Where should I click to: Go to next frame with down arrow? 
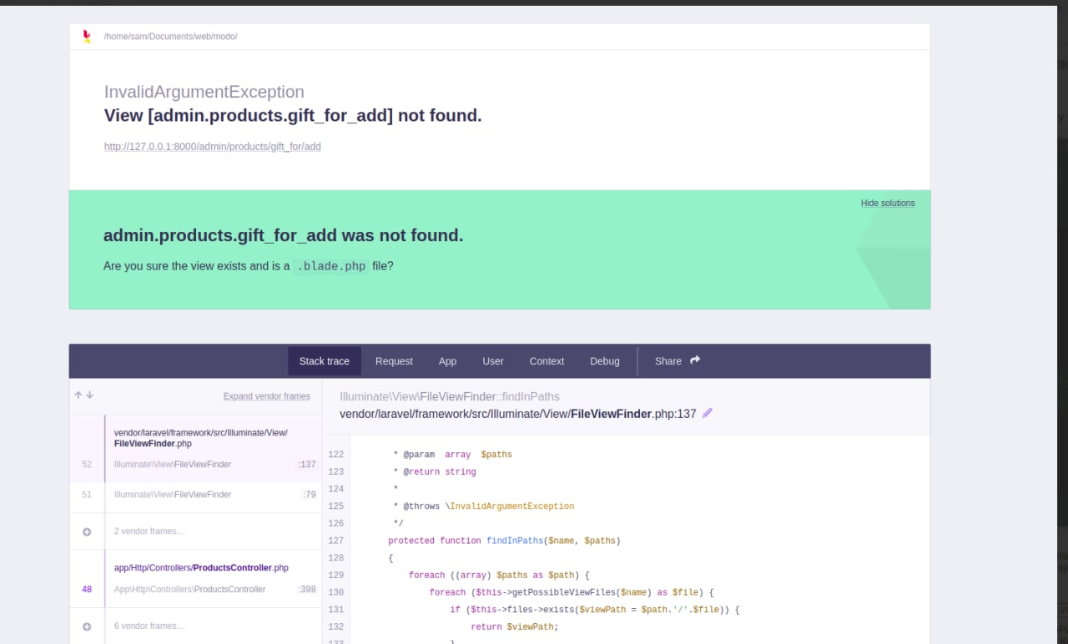point(90,395)
